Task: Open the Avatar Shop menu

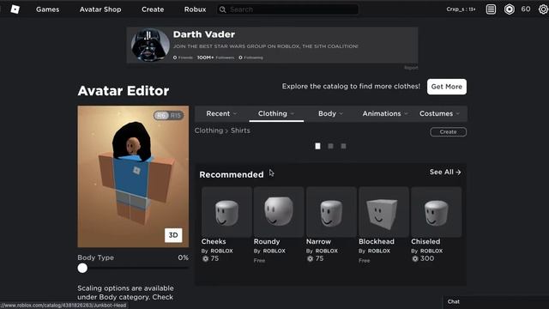Action: [100, 9]
